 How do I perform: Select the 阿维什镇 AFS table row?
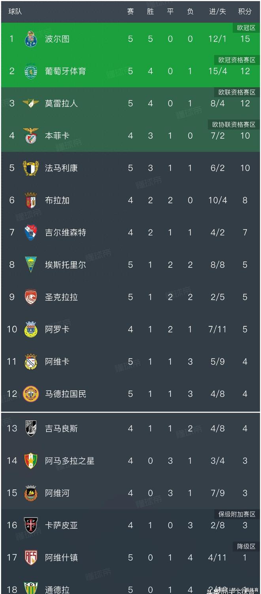click(x=130, y=558)
